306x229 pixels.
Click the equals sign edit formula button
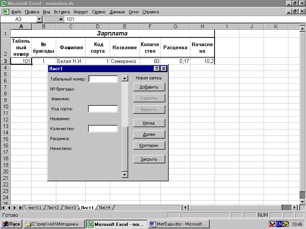pos(61,19)
